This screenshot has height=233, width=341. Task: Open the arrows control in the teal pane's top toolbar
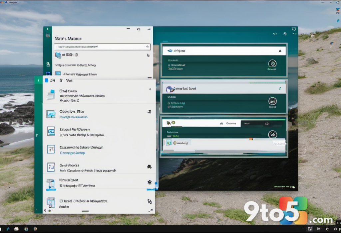pos(275,34)
